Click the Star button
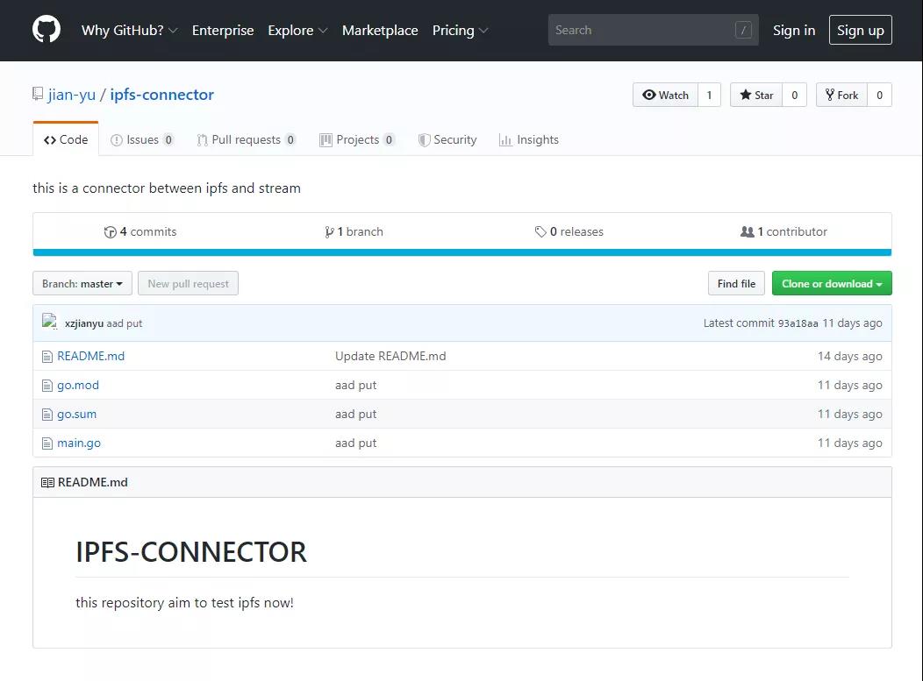This screenshot has width=923, height=681. (x=755, y=95)
